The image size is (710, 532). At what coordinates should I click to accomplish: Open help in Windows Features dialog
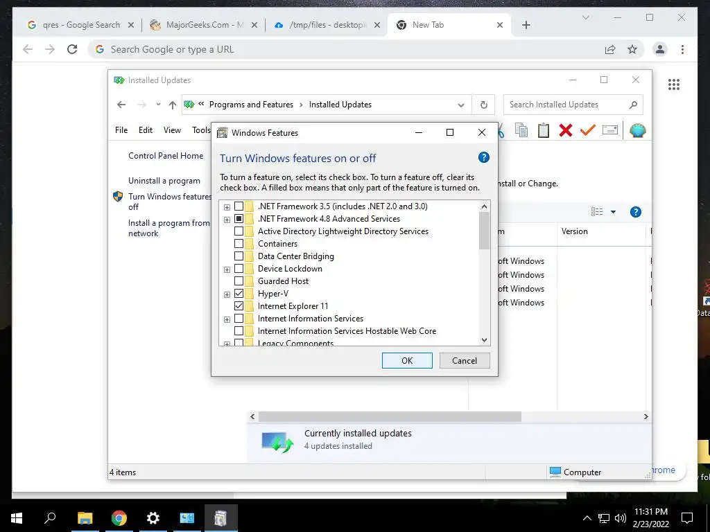[483, 157]
